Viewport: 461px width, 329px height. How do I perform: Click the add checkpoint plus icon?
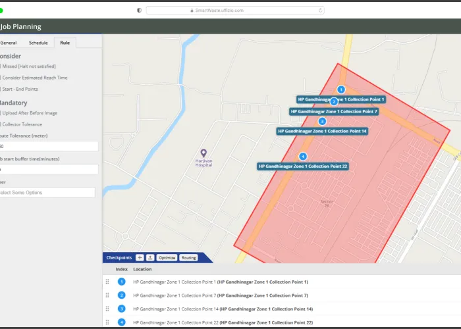140,257
